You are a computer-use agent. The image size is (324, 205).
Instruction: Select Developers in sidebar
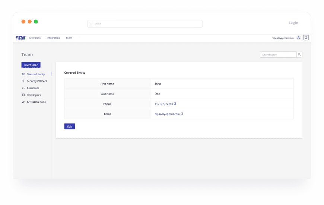click(34, 95)
